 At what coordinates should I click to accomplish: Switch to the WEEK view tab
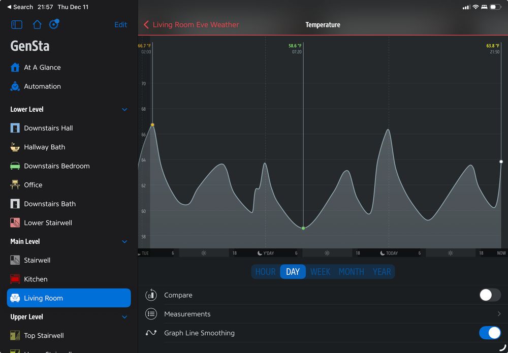pos(320,272)
